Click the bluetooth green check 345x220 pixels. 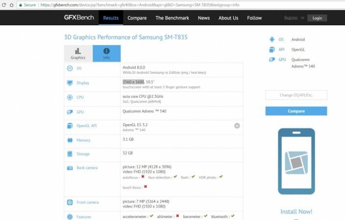[233, 216]
